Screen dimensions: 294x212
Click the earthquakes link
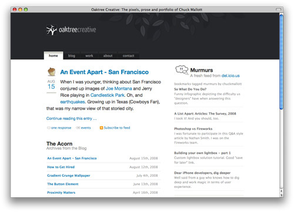point(72,102)
